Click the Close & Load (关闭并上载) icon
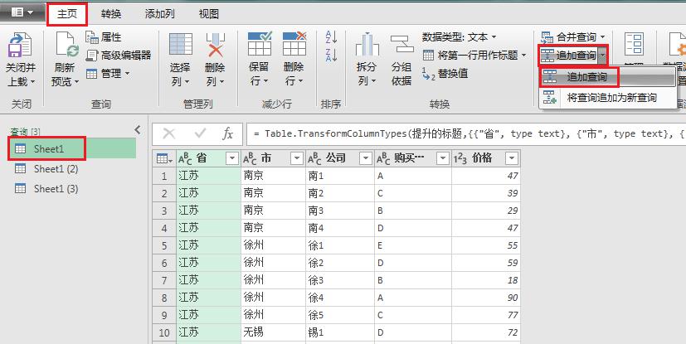 point(20,45)
